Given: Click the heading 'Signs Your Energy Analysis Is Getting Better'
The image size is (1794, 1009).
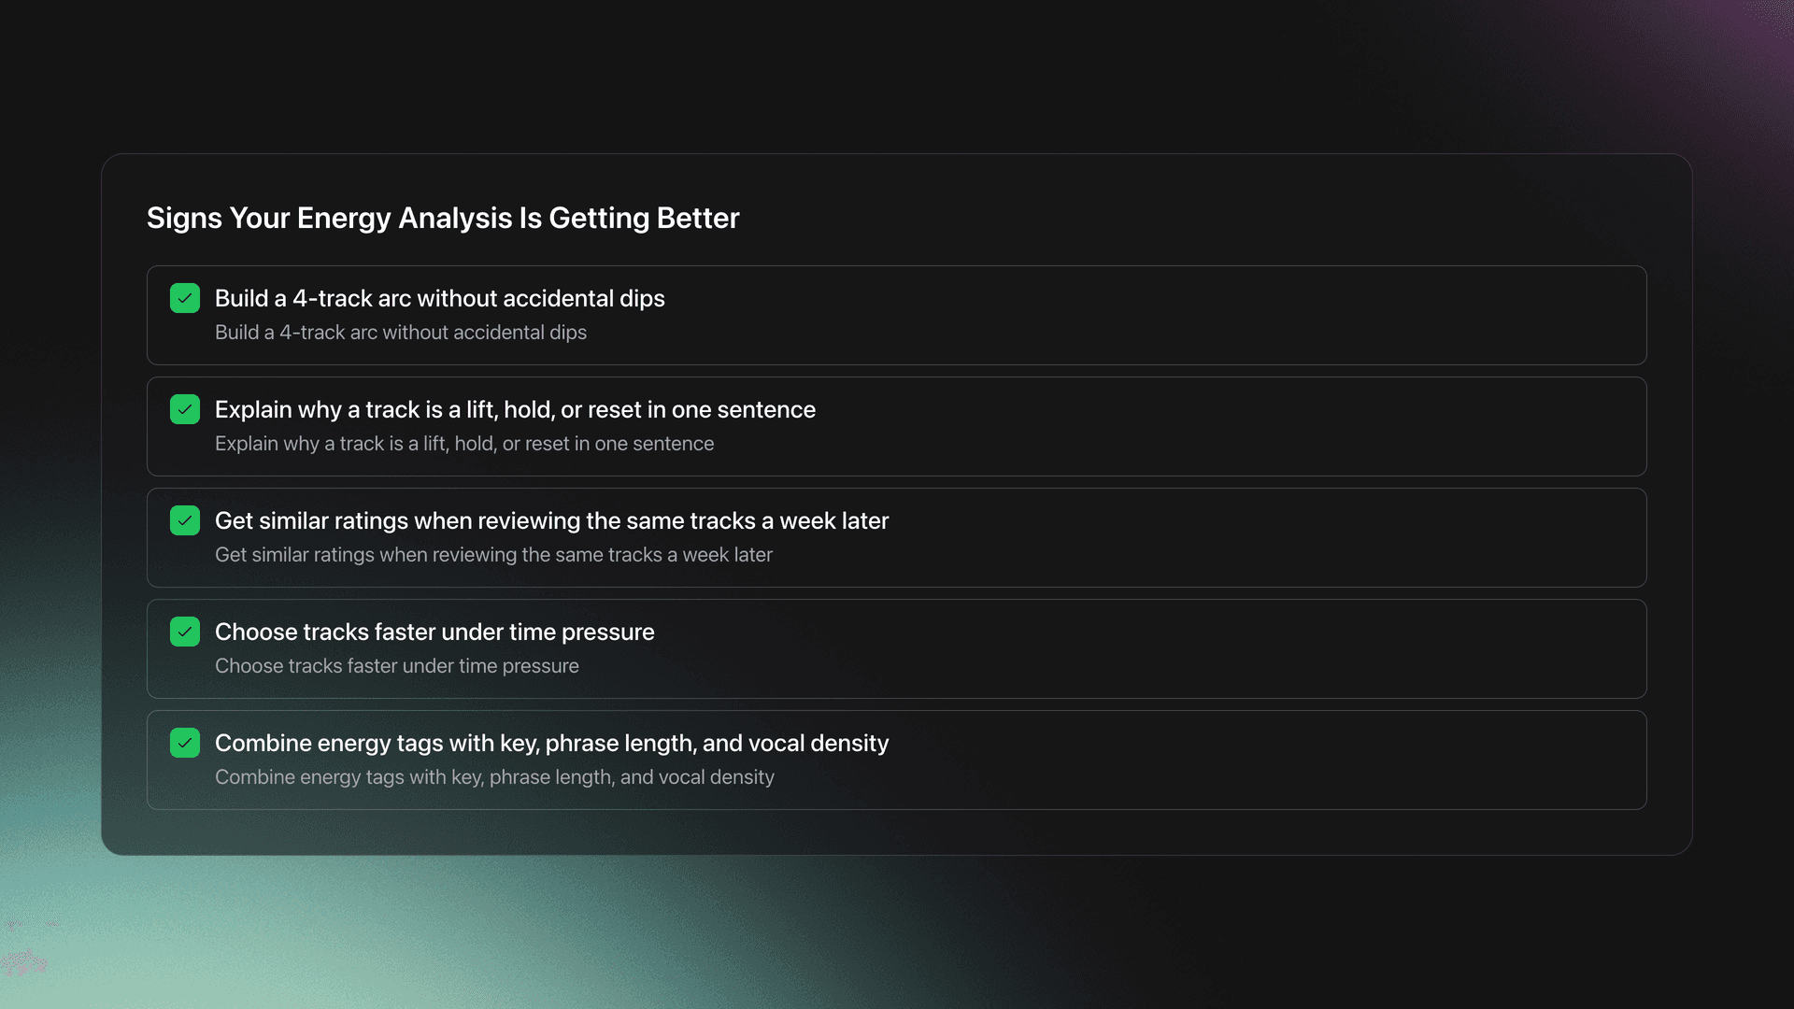Looking at the screenshot, I should click(x=442, y=218).
